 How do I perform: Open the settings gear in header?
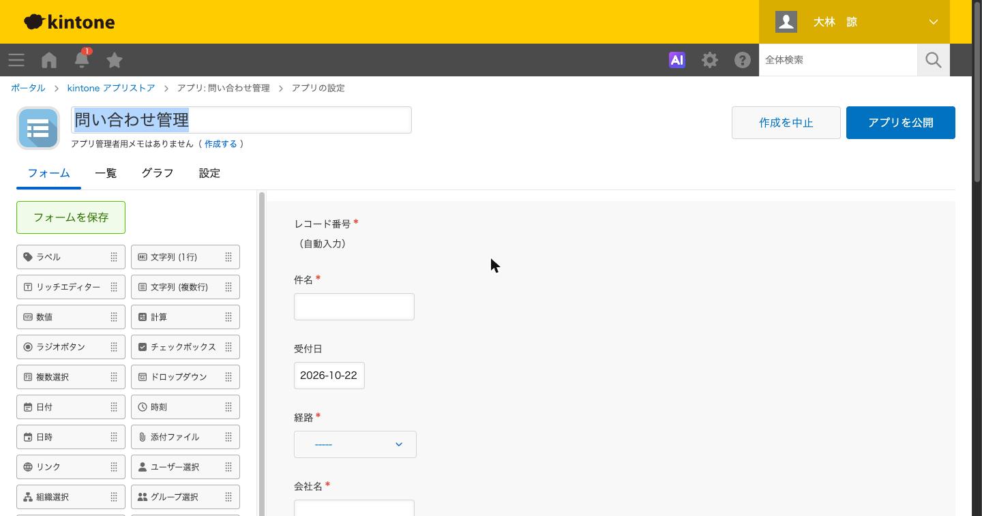click(710, 60)
